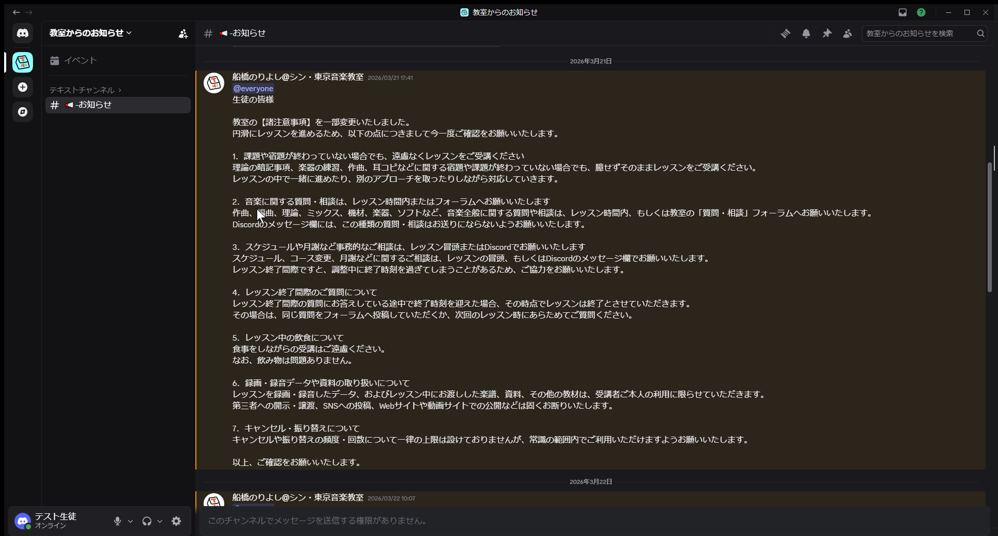Viewport: 998px width, 536px height.
Task: Click the heading 5. レッスン中の飲食について
Action: click(x=288, y=338)
